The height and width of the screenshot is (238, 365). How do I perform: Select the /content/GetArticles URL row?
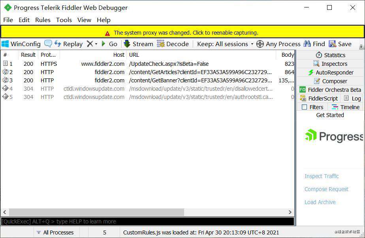[200, 72]
